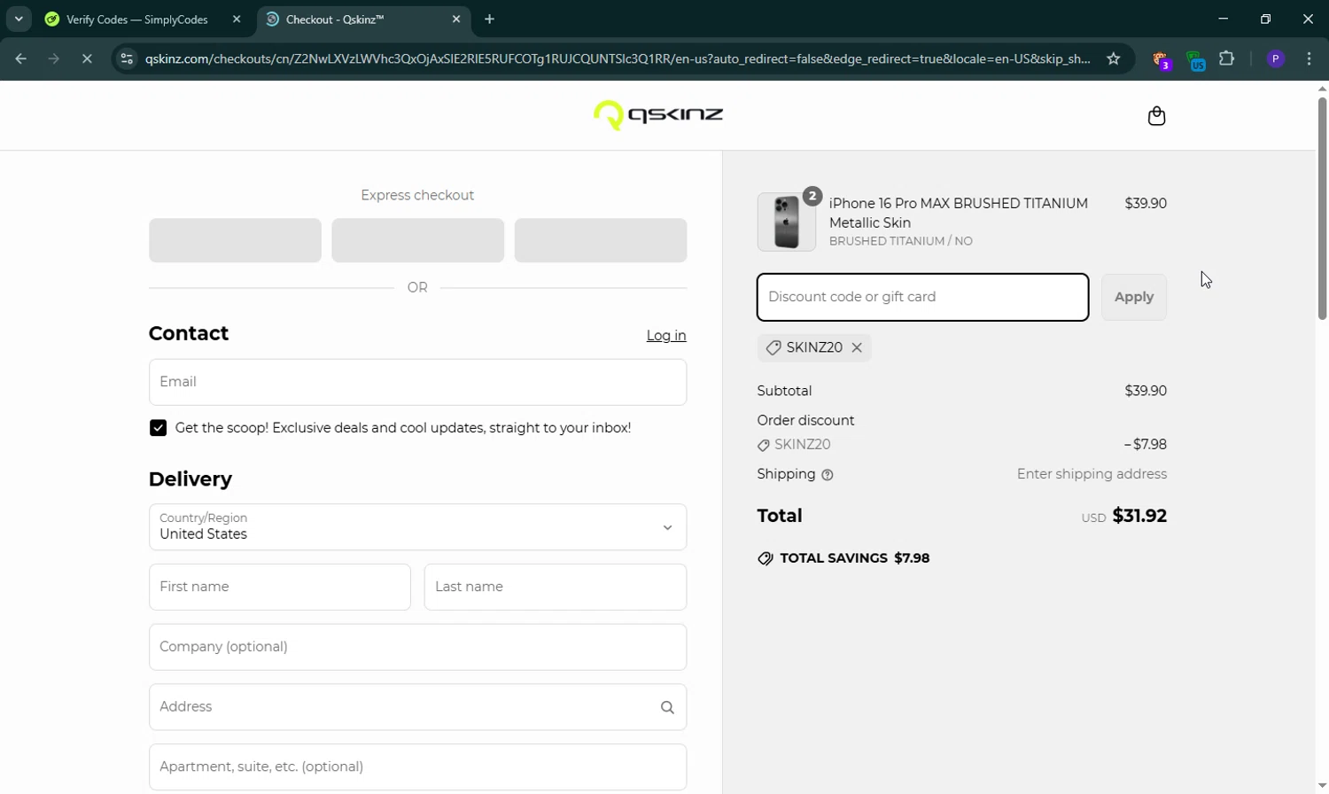Image resolution: width=1329 pixels, height=794 pixels.
Task: Click the Last name field
Action: (x=556, y=587)
